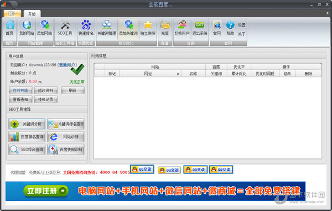Screen dimensions: 332x211
Task: Click the 修改 column header
Action: [x=287, y=74]
